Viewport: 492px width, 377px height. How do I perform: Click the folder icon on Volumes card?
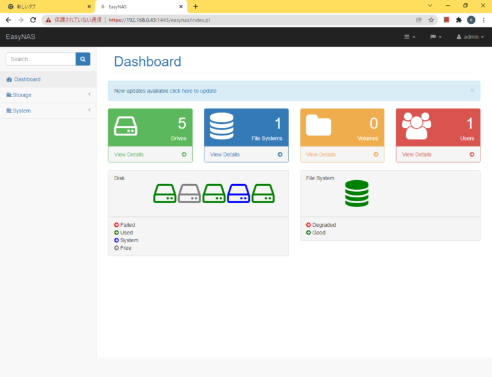pyautogui.click(x=318, y=125)
